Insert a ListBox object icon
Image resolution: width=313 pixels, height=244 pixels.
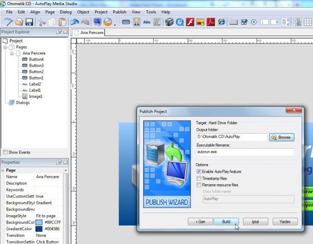click(285, 22)
